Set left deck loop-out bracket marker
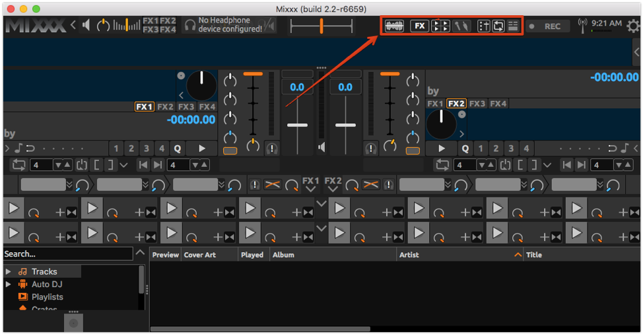643x334 pixels. click(111, 165)
